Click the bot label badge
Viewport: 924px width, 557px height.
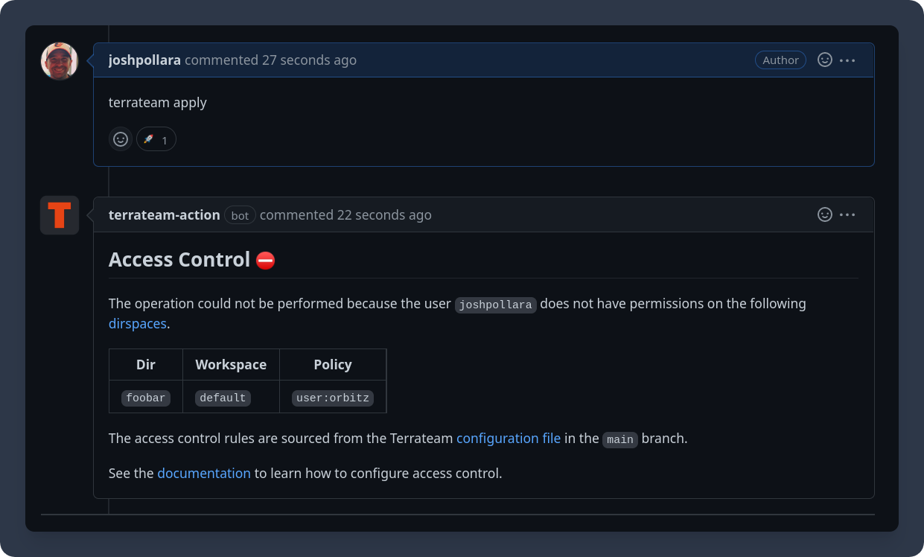coord(240,215)
